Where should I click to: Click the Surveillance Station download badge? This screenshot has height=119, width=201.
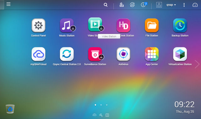click(x=101, y=57)
